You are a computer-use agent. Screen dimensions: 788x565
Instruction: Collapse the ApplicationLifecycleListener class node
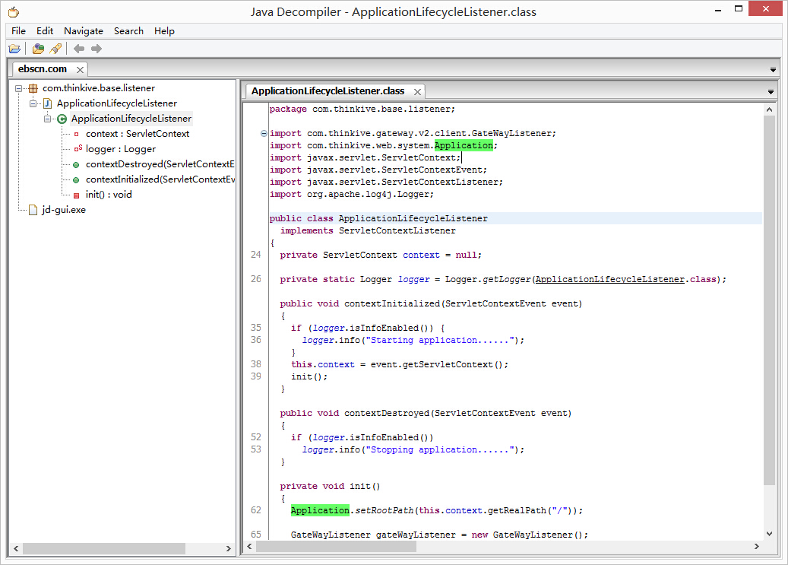click(47, 119)
